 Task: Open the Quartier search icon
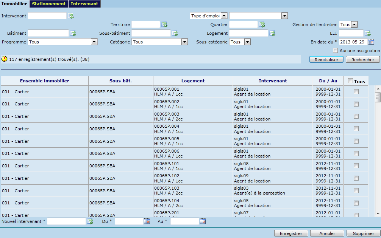click(262, 25)
